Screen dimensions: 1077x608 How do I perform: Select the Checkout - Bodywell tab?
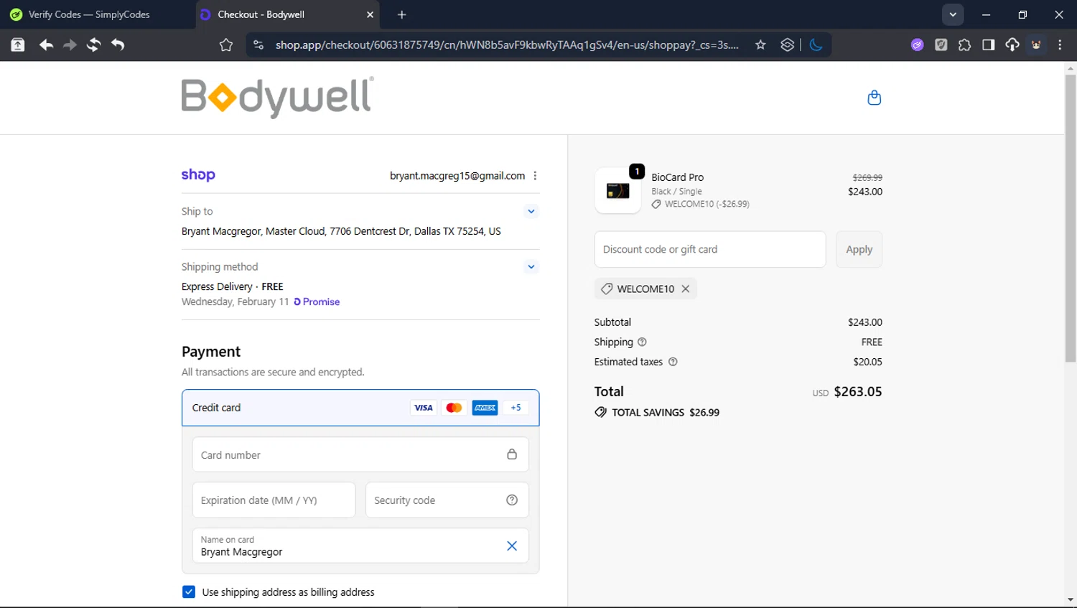287,14
